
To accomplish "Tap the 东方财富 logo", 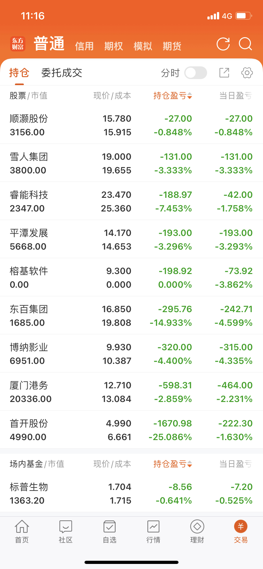I will coord(18,44).
